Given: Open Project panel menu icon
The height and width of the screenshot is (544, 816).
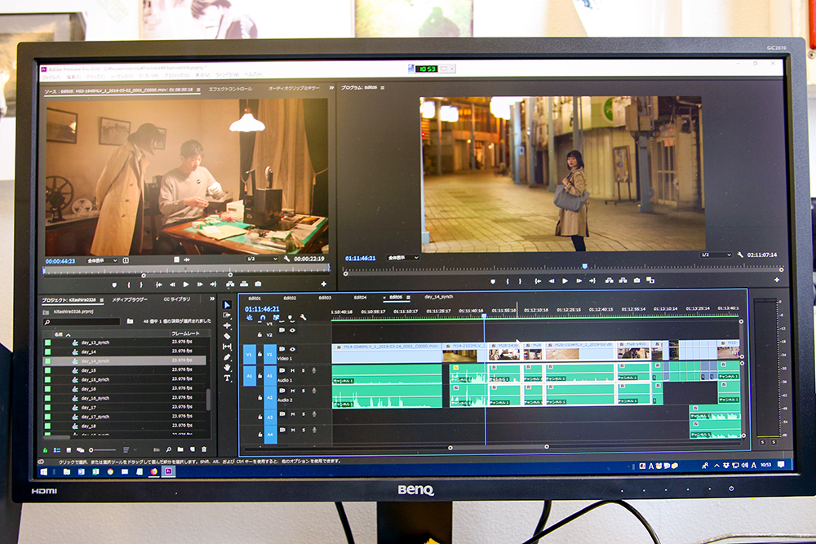Looking at the screenshot, I should point(101,300).
